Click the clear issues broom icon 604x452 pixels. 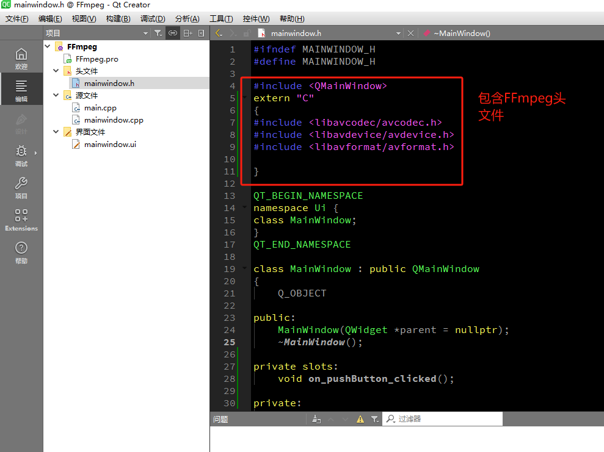tap(316, 419)
